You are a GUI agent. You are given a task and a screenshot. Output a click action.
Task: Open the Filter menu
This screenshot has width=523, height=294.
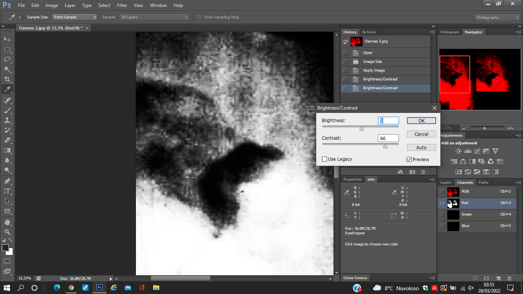pos(122,5)
